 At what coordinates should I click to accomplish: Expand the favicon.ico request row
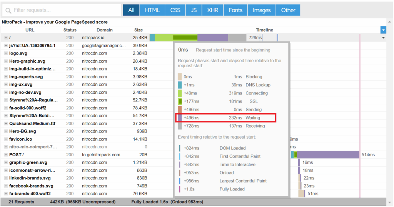(x=6, y=139)
